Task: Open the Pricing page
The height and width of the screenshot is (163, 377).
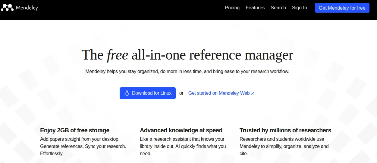Action: (x=232, y=8)
